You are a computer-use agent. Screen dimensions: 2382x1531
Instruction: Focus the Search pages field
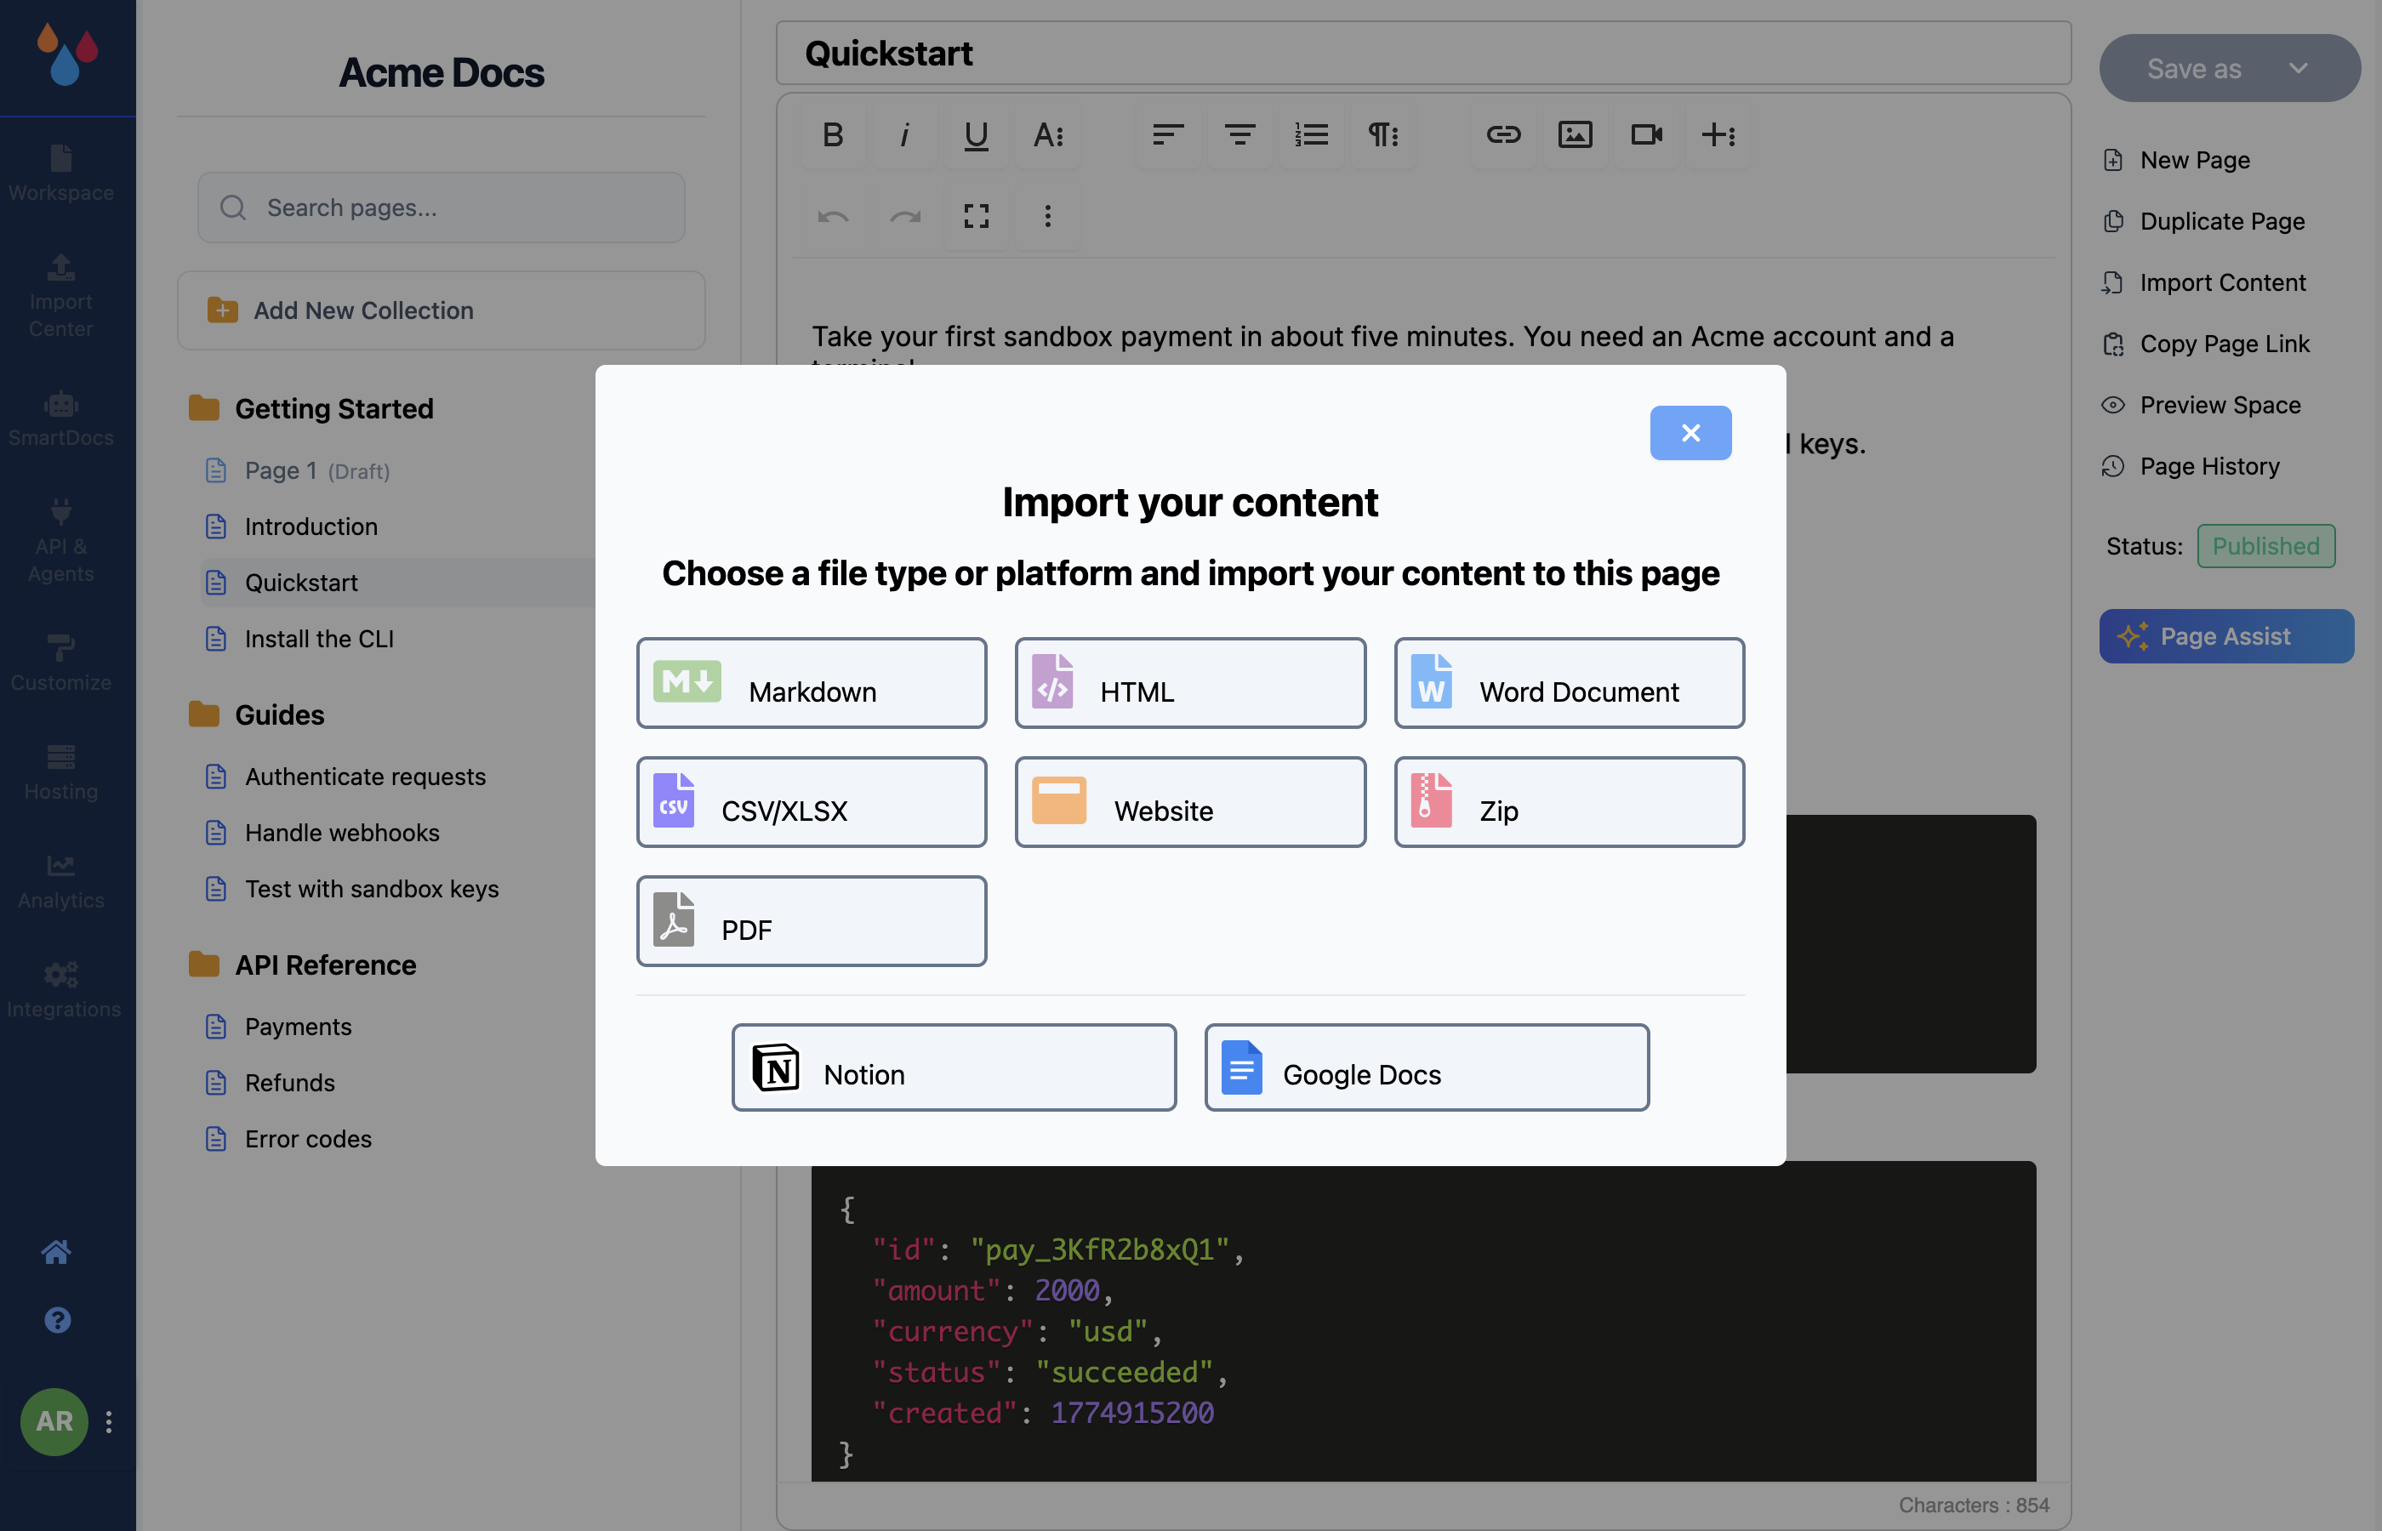coord(441,208)
